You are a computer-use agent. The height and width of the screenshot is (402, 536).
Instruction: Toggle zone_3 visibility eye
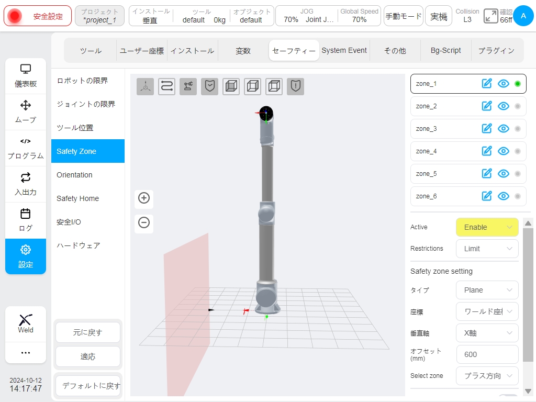point(504,129)
